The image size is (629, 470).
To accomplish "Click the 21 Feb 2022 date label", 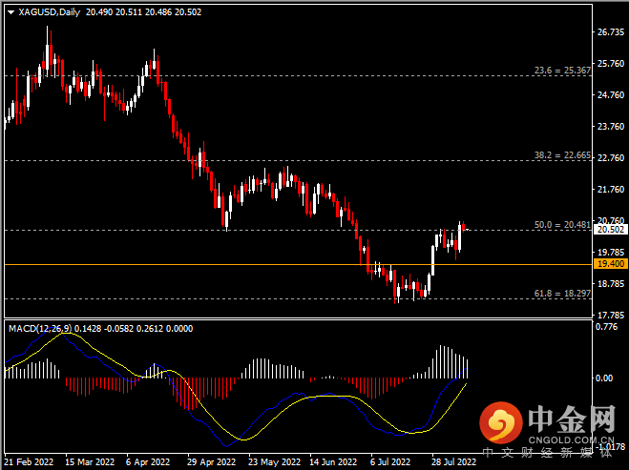I will click(x=29, y=462).
